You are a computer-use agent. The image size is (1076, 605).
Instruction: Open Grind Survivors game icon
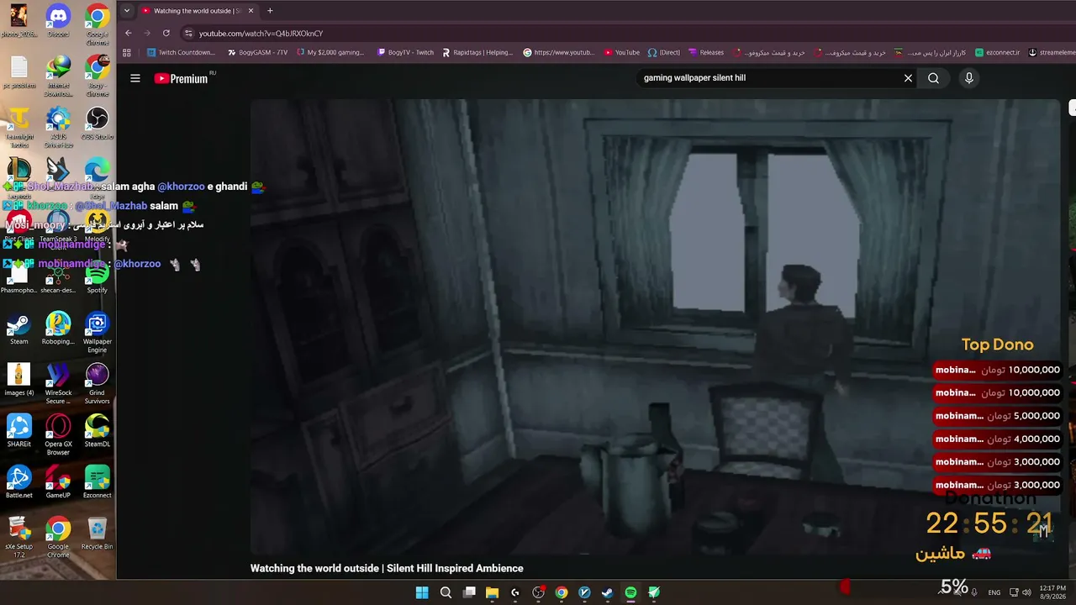(x=98, y=383)
